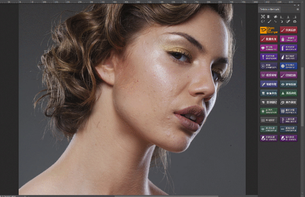Click the paint splatter icon
305x197 pixels.
click(275, 17)
